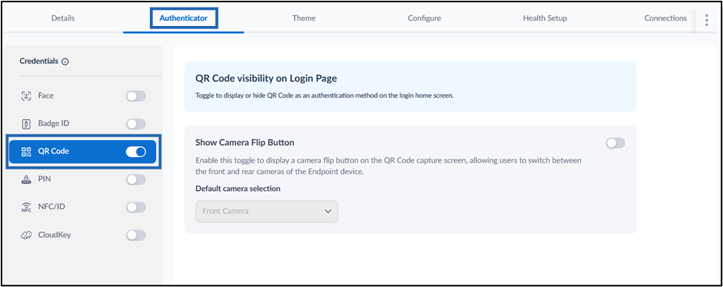The height and width of the screenshot is (287, 723).
Task: Click the Credentials heading
Action: tap(39, 61)
